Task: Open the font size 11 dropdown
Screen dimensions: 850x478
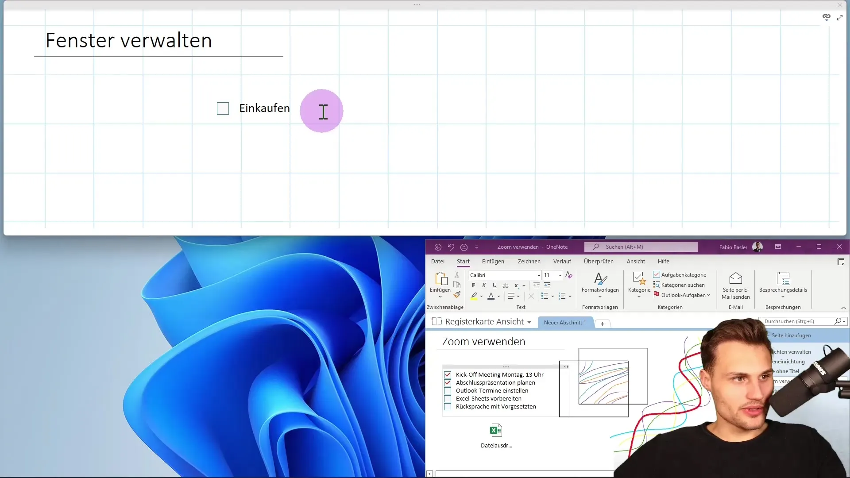Action: tap(560, 275)
